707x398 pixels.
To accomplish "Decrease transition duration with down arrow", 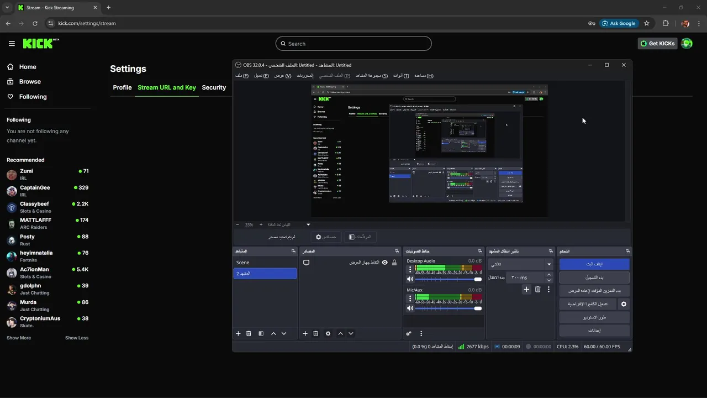I will point(549,280).
